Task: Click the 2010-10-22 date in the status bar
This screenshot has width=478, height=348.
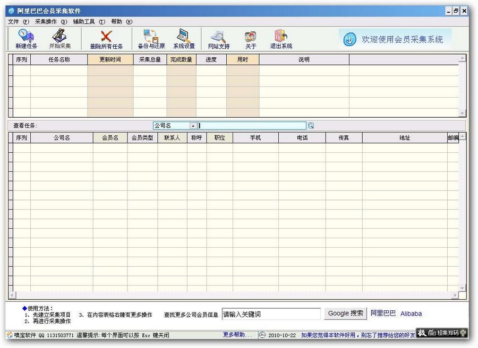Action: pyautogui.click(x=282, y=335)
